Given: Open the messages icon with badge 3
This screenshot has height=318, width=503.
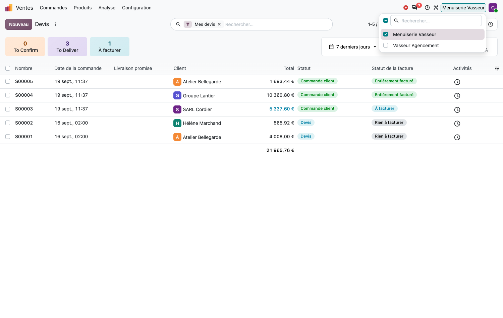Looking at the screenshot, I should [x=415, y=7].
